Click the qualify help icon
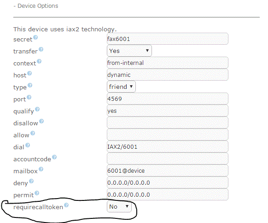This screenshot has width=268, height=223. pos(37,109)
